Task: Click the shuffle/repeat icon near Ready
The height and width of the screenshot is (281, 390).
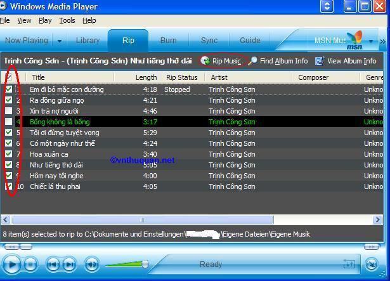Action: (349, 264)
